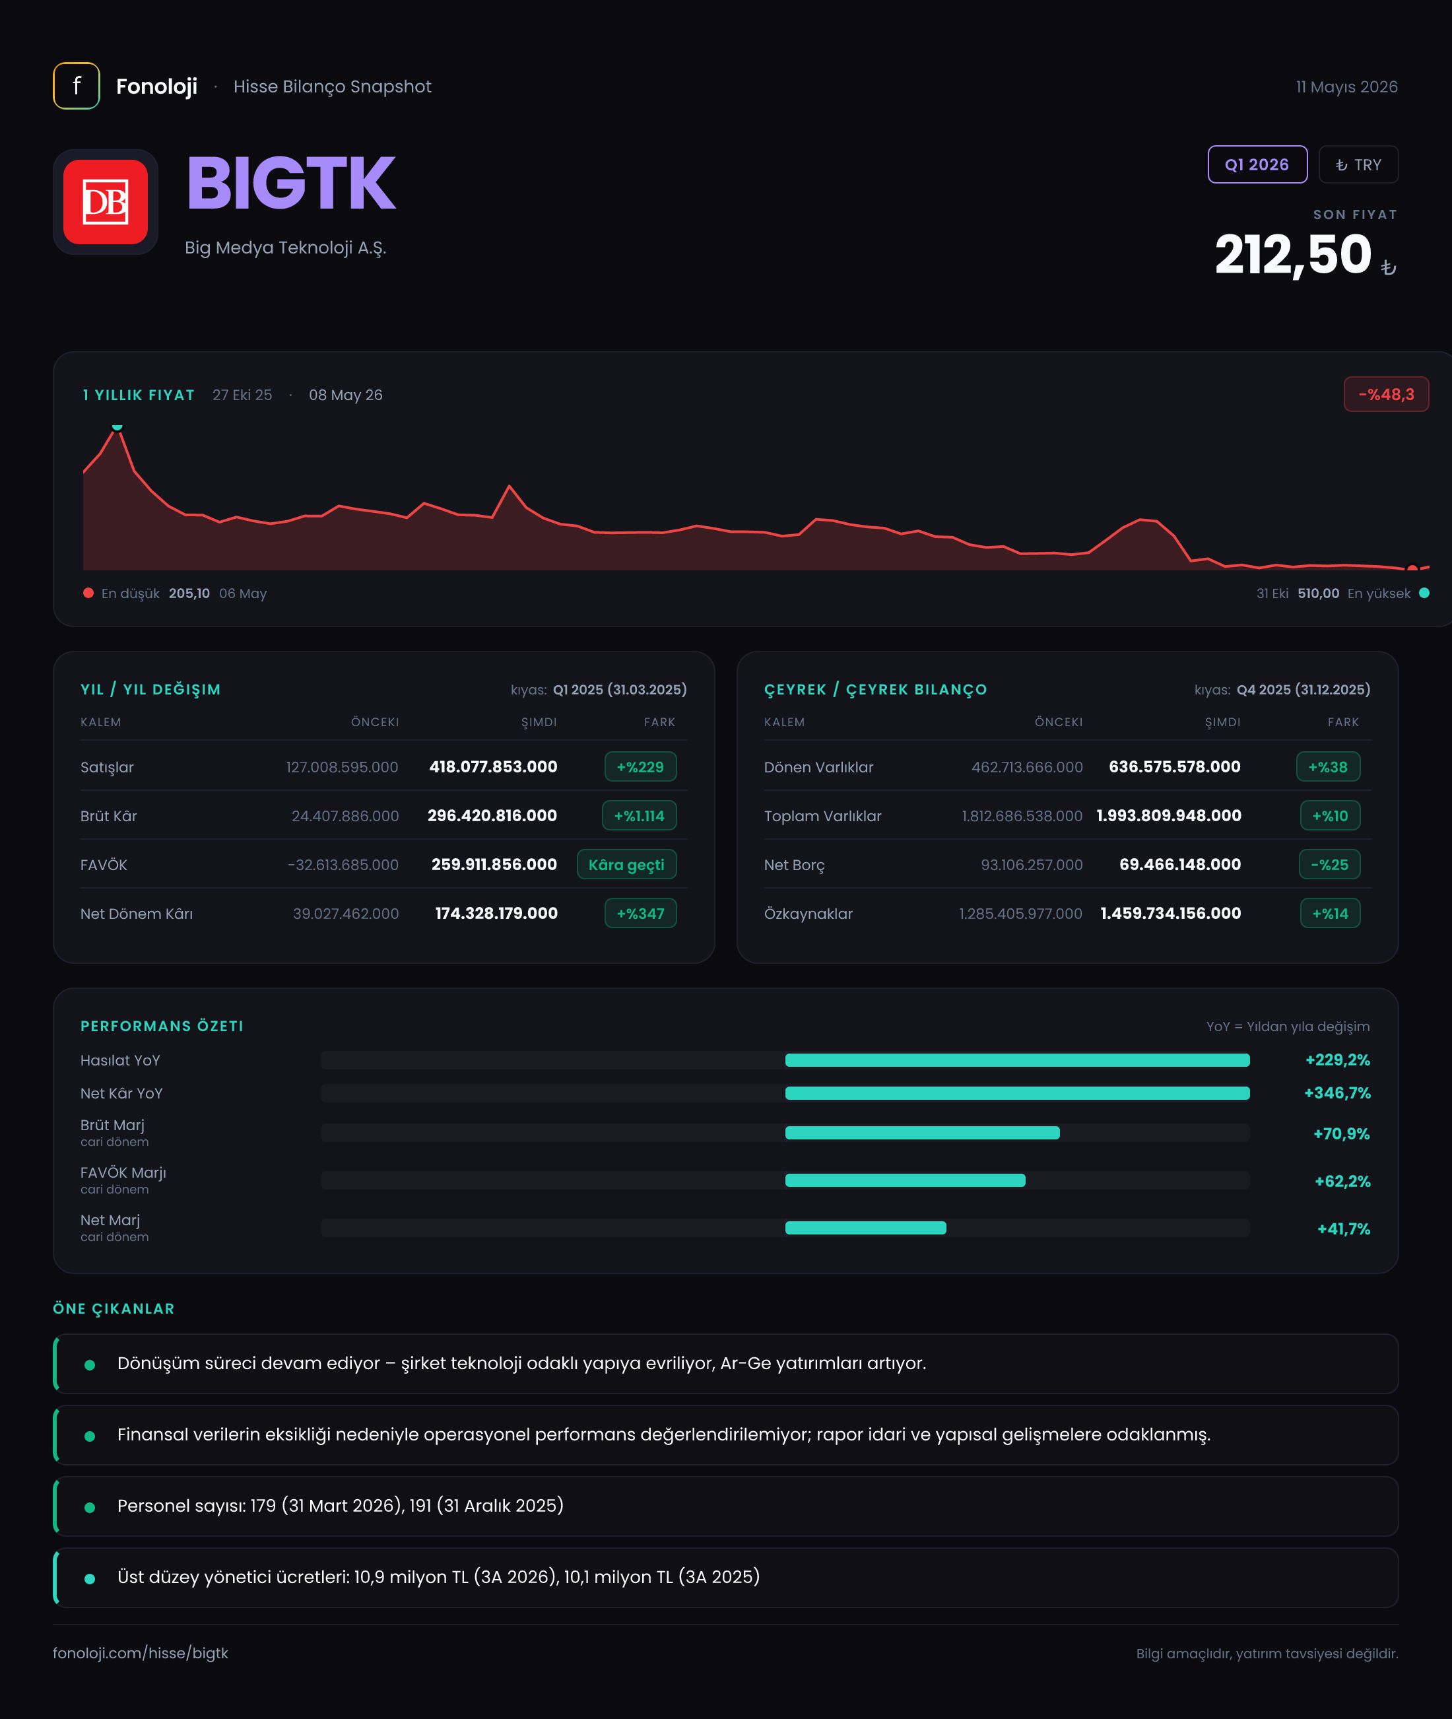This screenshot has width=1452, height=1719.
Task: Click the teal En yüksek legend dot
Action: [x=1424, y=593]
